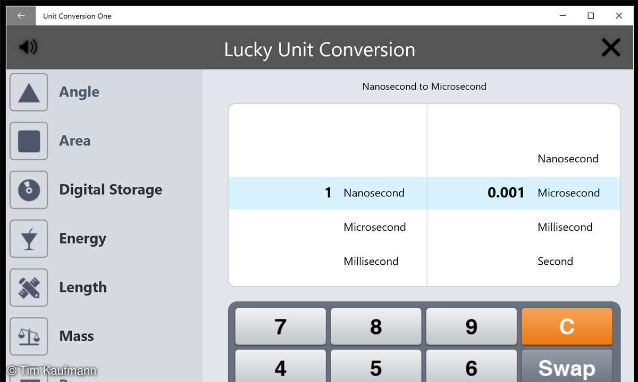This screenshot has width=638, height=382.
Task: Select the Length ruler and pencil icon
Action: [29, 288]
